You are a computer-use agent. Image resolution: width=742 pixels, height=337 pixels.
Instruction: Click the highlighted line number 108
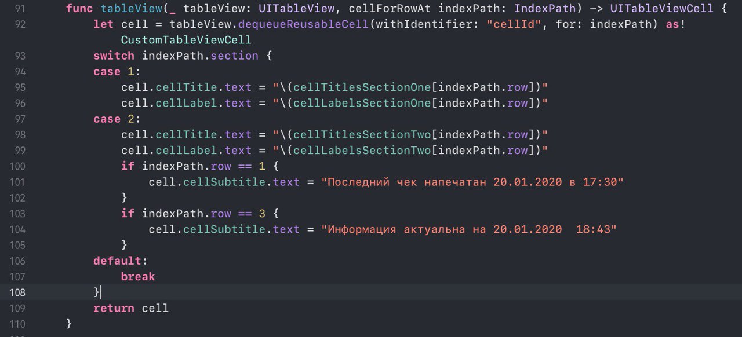pos(17,292)
